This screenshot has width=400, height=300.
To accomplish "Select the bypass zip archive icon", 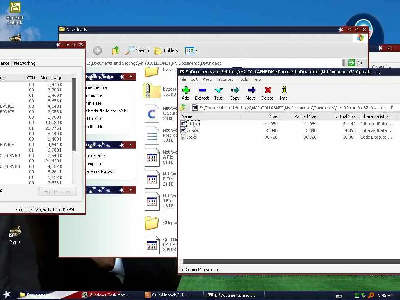I will pos(152,91).
